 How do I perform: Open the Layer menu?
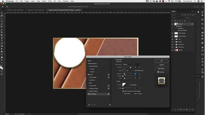(x=33, y=1)
